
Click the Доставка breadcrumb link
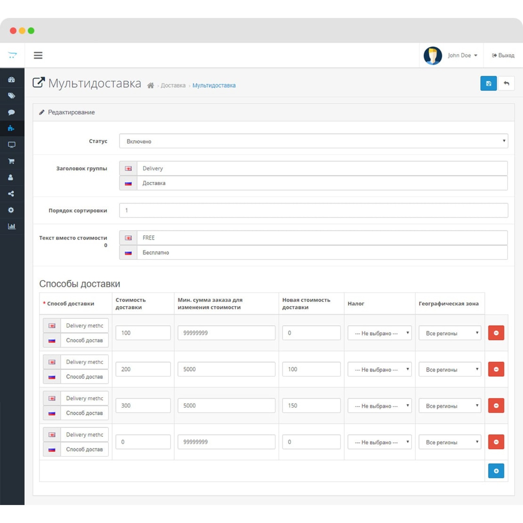point(173,85)
